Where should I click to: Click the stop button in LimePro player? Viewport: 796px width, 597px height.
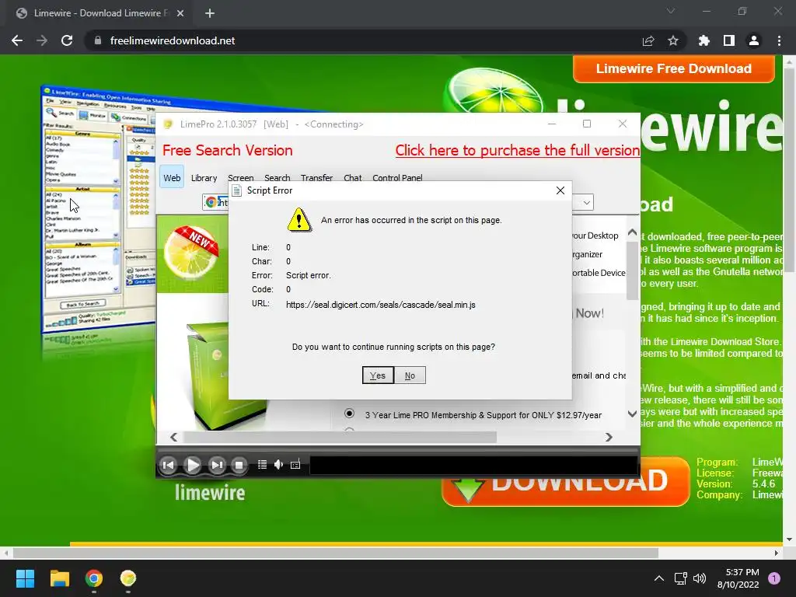click(239, 465)
